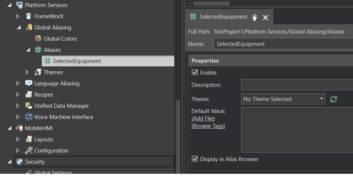Expand the FrameWorX tree node

(18, 16)
